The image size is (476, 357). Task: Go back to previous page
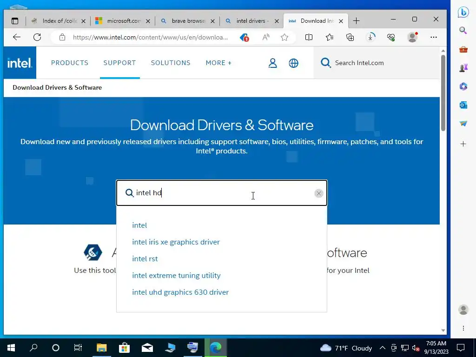click(x=17, y=37)
